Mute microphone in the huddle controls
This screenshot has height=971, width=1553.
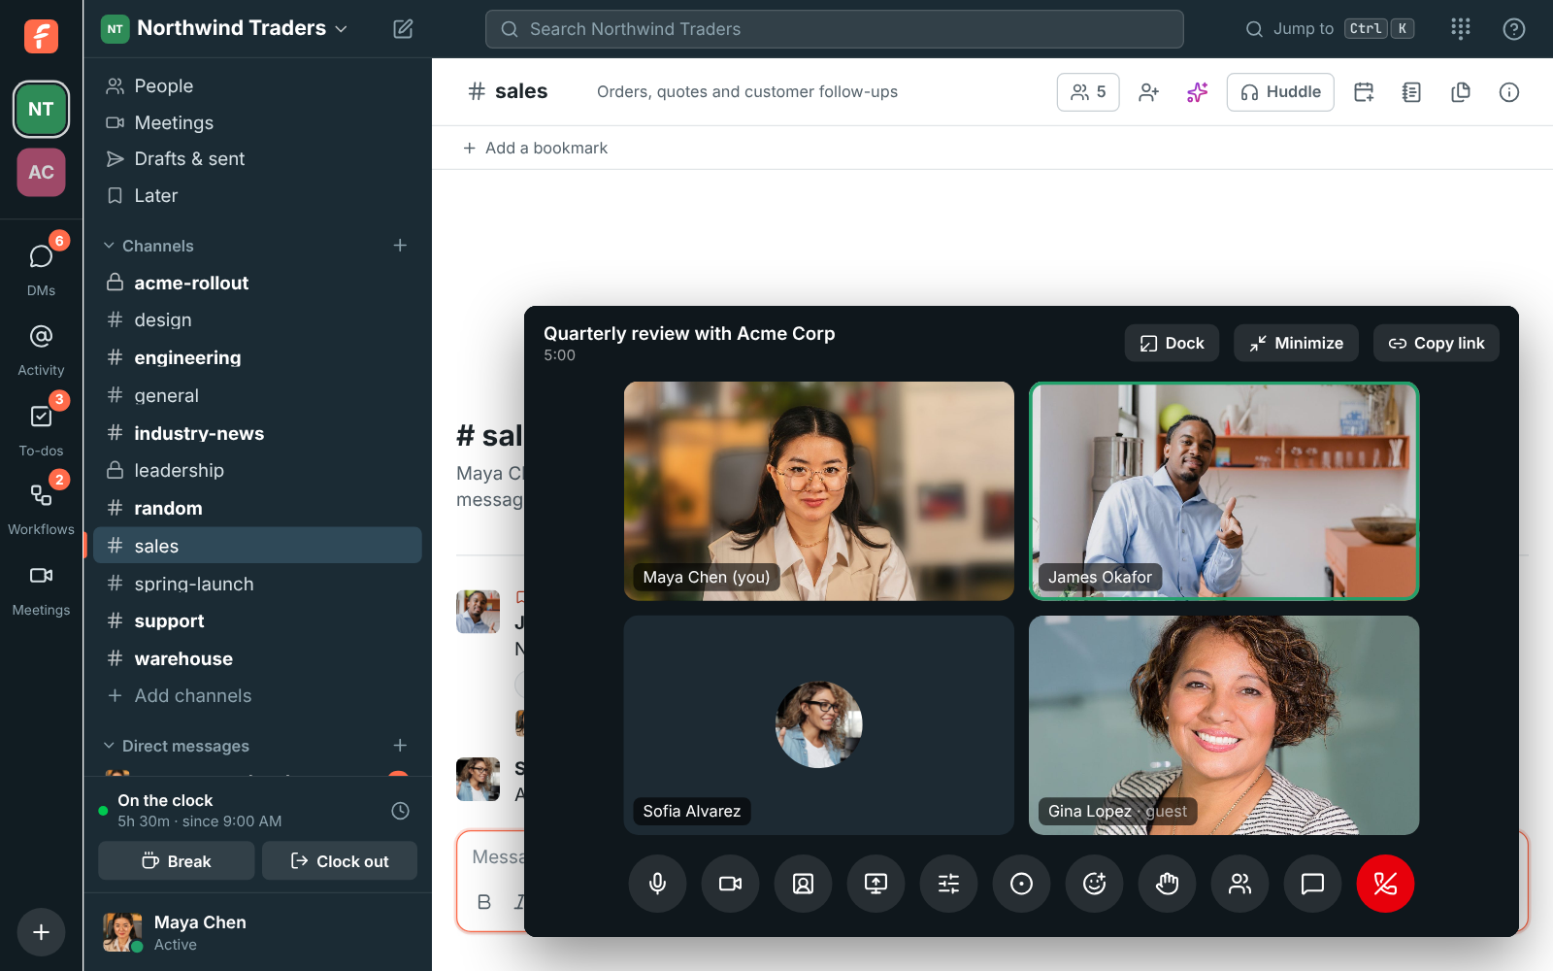tap(657, 884)
